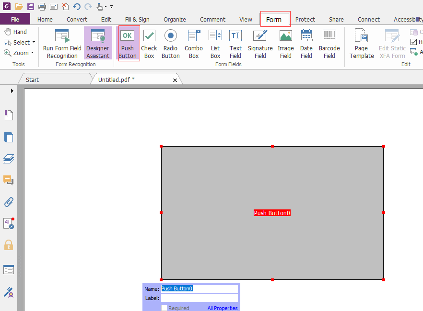This screenshot has height=311, width=423.
Task: Click Run Form Field Recognition button
Action: (62, 44)
